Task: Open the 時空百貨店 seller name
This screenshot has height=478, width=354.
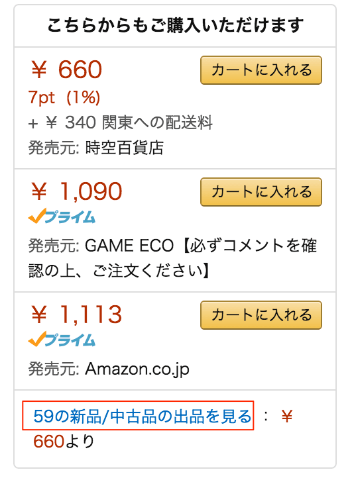Action: (x=124, y=148)
